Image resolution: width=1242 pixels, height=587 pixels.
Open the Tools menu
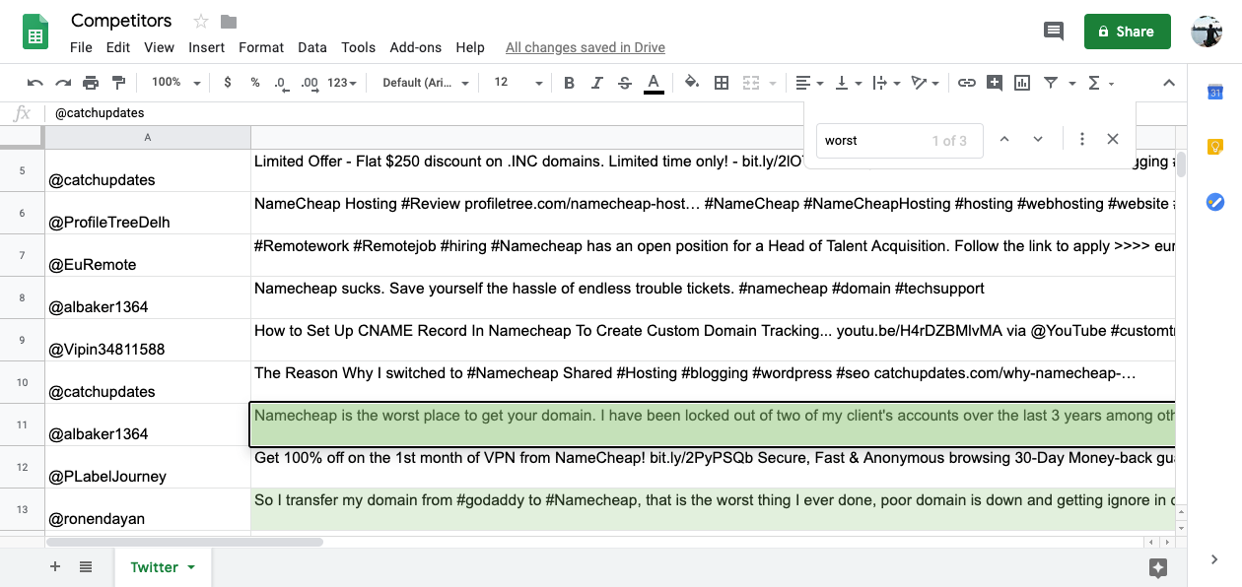click(x=359, y=47)
